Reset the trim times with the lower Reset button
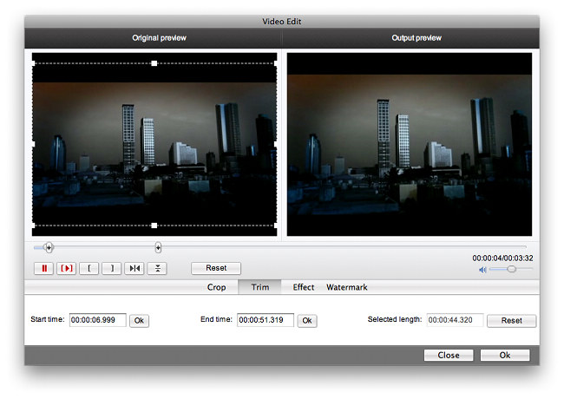The height and width of the screenshot is (399, 564). click(x=511, y=321)
